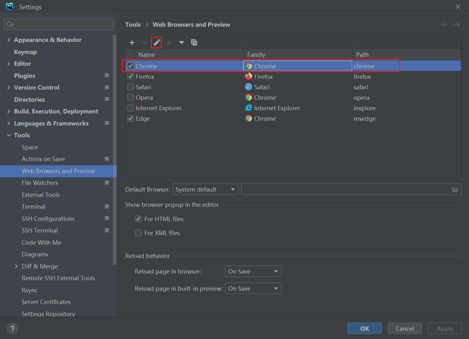Uncheck the Firefox browser checkbox
Image resolution: width=469 pixels, height=339 pixels.
(x=131, y=77)
